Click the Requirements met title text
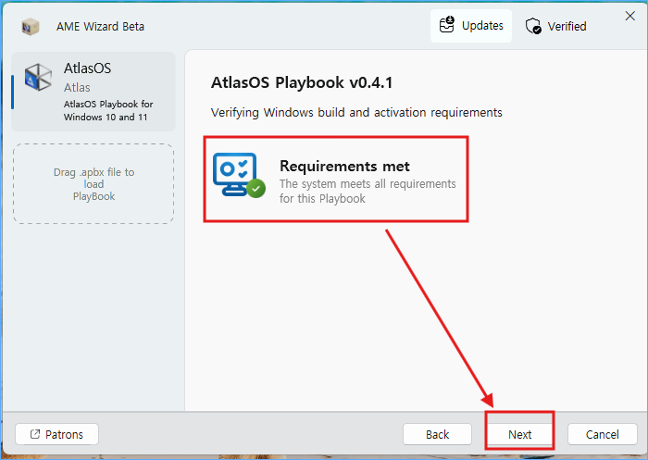 click(x=344, y=167)
